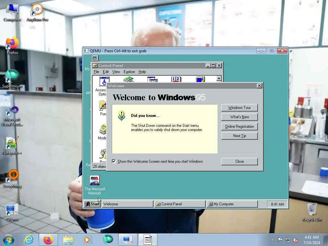Viewport: 328px width, 246px height.
Task: Select the Notepad++ desktop shortcut
Action: 12,145
